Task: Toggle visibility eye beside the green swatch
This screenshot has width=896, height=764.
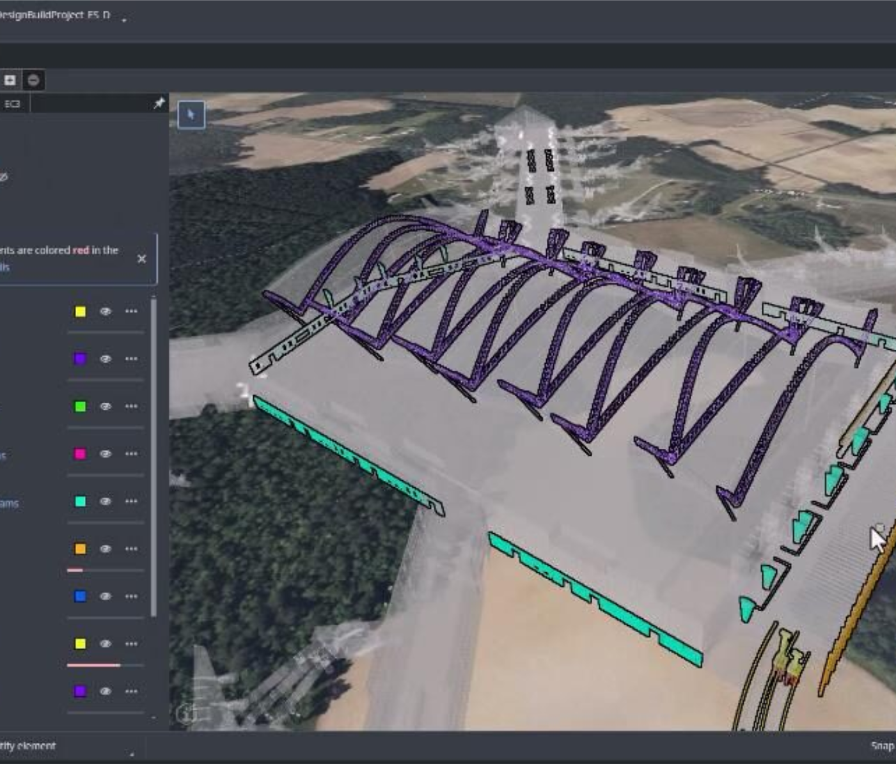Action: [106, 406]
